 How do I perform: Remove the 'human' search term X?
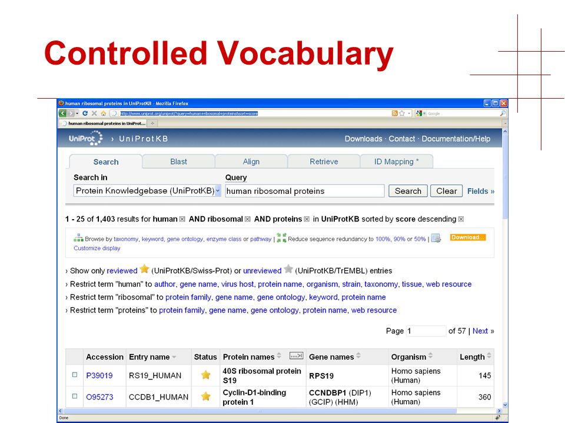(182, 219)
